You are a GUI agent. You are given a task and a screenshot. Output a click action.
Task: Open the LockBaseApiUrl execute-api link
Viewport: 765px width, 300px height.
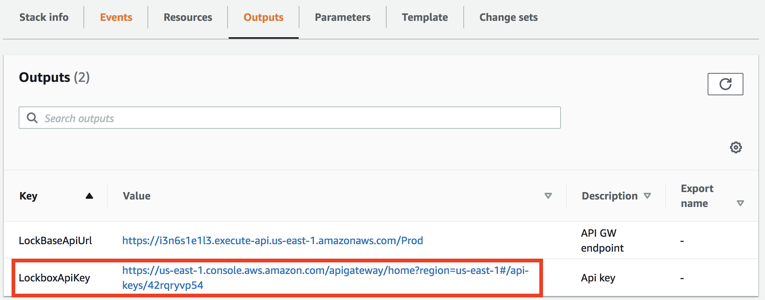[x=273, y=241]
